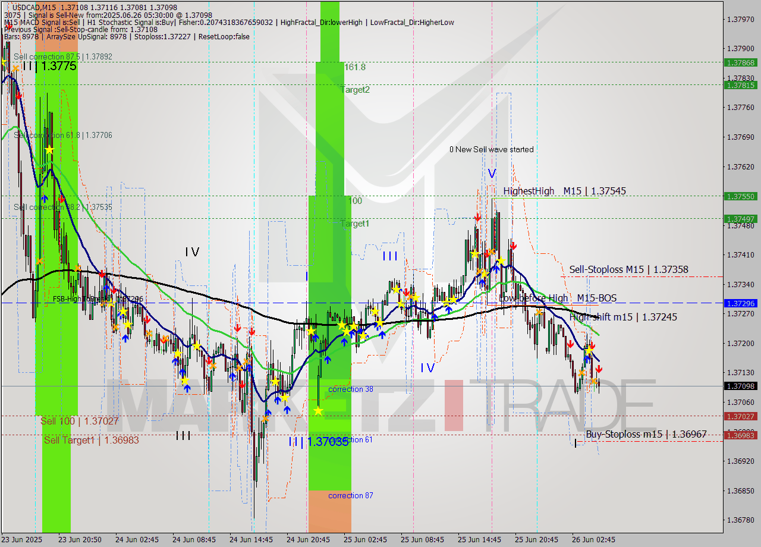Image resolution: width=761 pixels, height=547 pixels.
Task: Select the rightmost yellow star on the chart
Action: point(589,351)
